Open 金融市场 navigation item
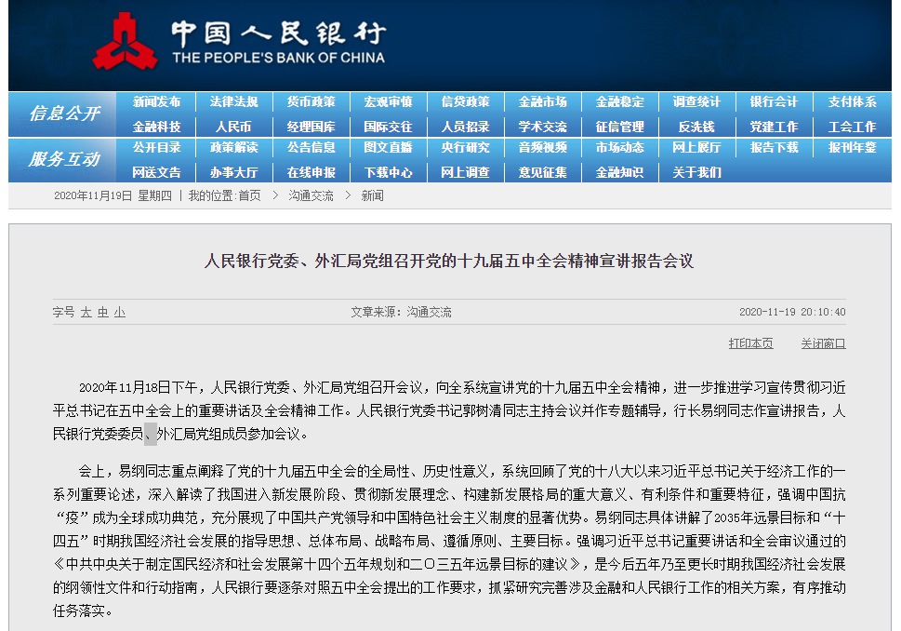The height and width of the screenshot is (631, 901). tap(542, 101)
